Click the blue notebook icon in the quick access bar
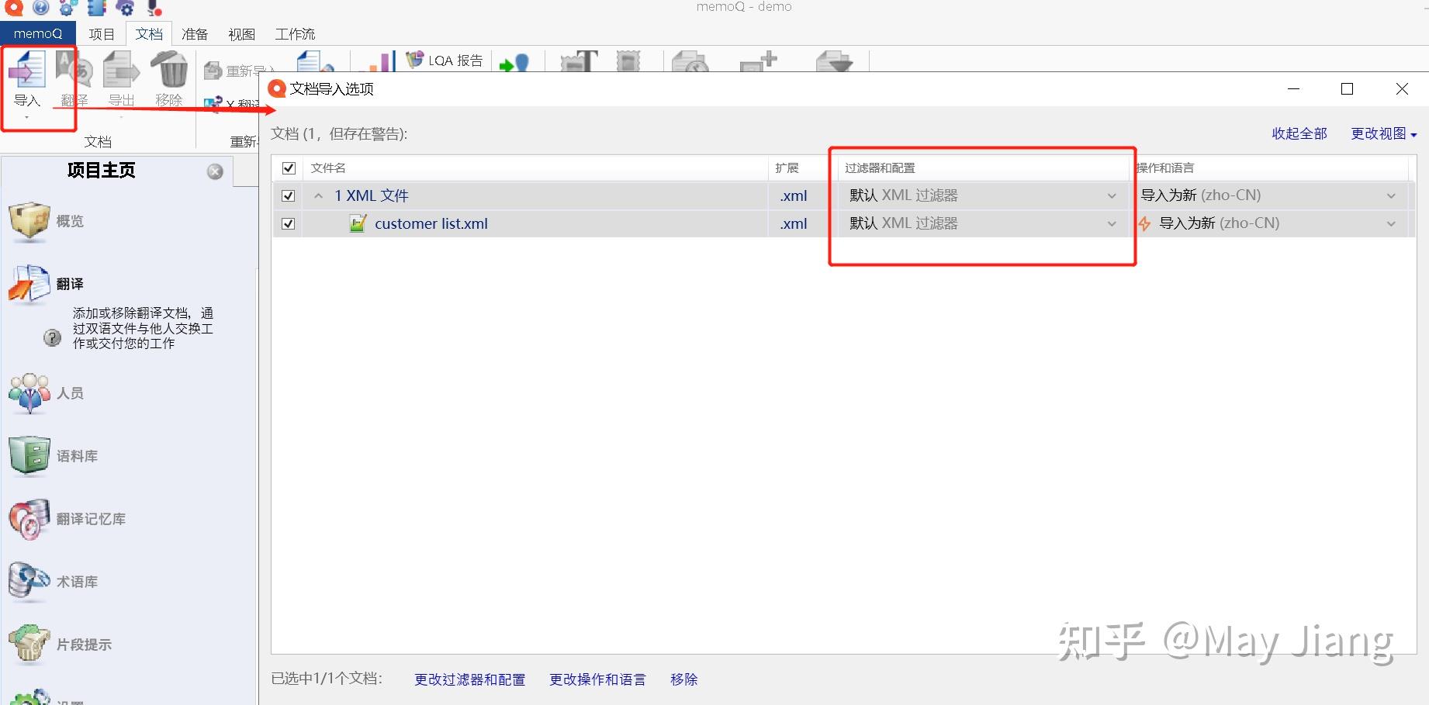 (x=97, y=8)
